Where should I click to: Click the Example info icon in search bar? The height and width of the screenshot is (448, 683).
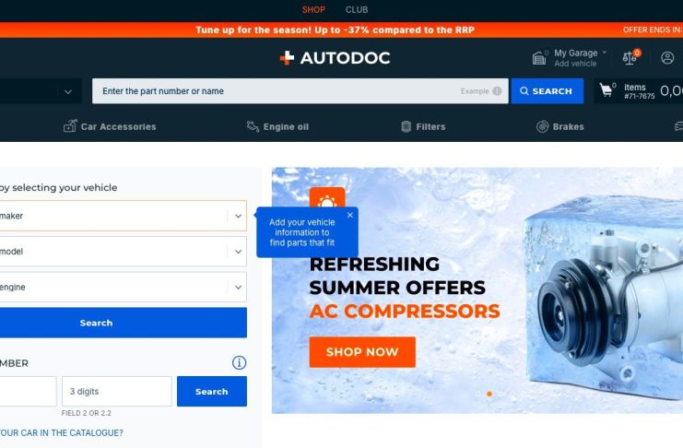[x=497, y=91]
